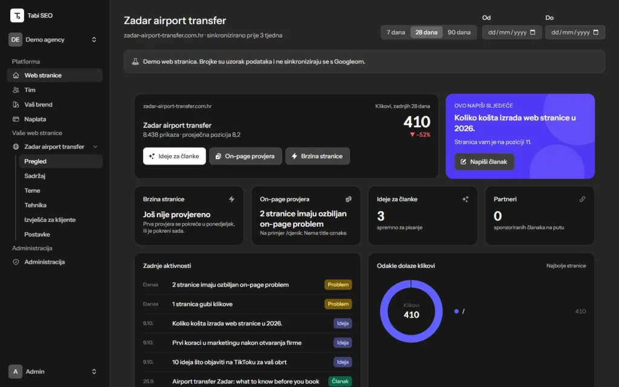Click the Najbolje stranice link
The image size is (619, 387).
(566, 266)
